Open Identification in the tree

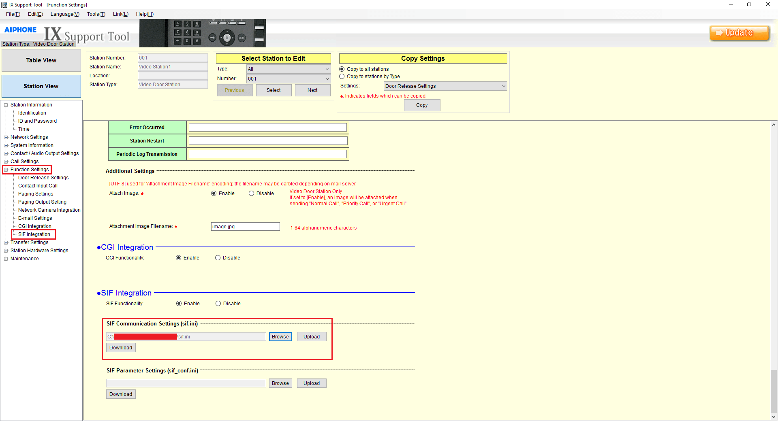32,113
